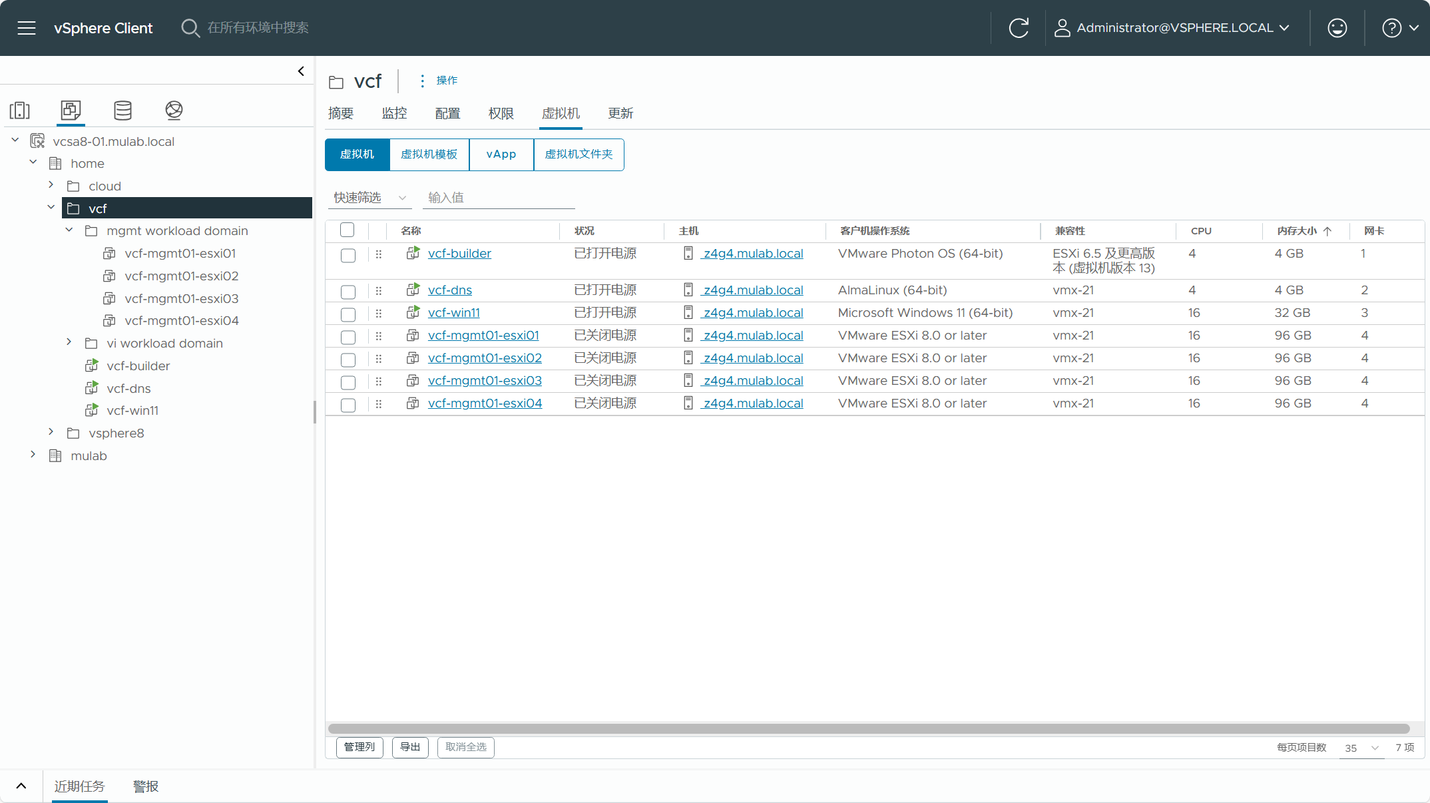Switch to VMs and Templates inventory view
The width and height of the screenshot is (1430, 803).
tap(71, 110)
